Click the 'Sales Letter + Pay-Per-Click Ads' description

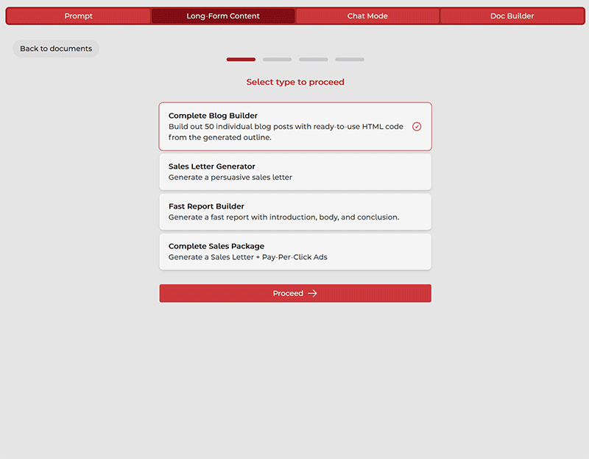click(247, 257)
